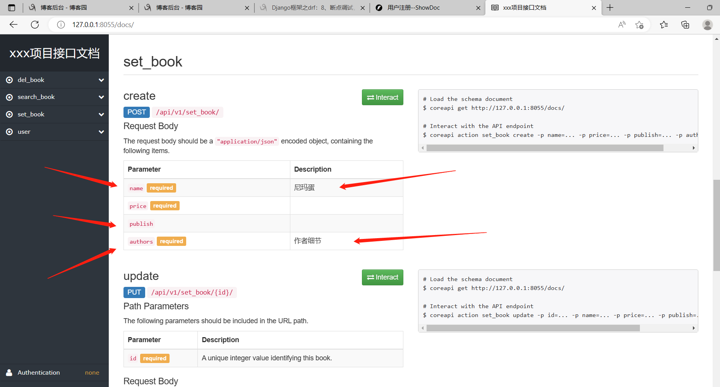
Task: Switch to the Django框架之drf tab
Action: click(x=312, y=8)
